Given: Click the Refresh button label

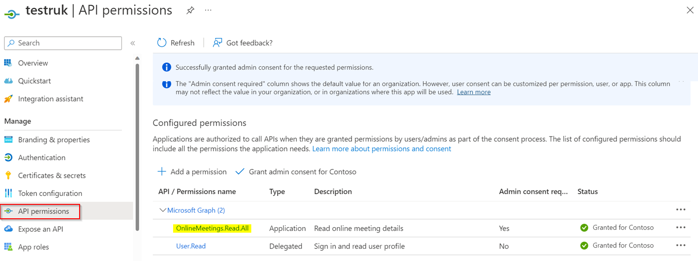Looking at the screenshot, I should pyautogui.click(x=182, y=43).
